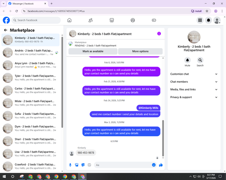Expand Privacy & support section

[194, 97]
